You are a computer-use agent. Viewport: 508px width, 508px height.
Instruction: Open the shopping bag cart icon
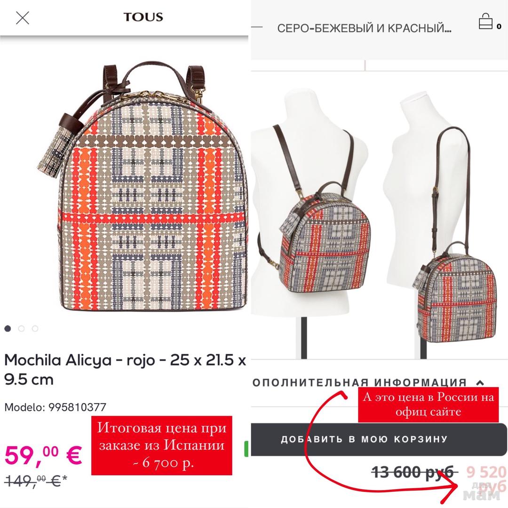485,21
